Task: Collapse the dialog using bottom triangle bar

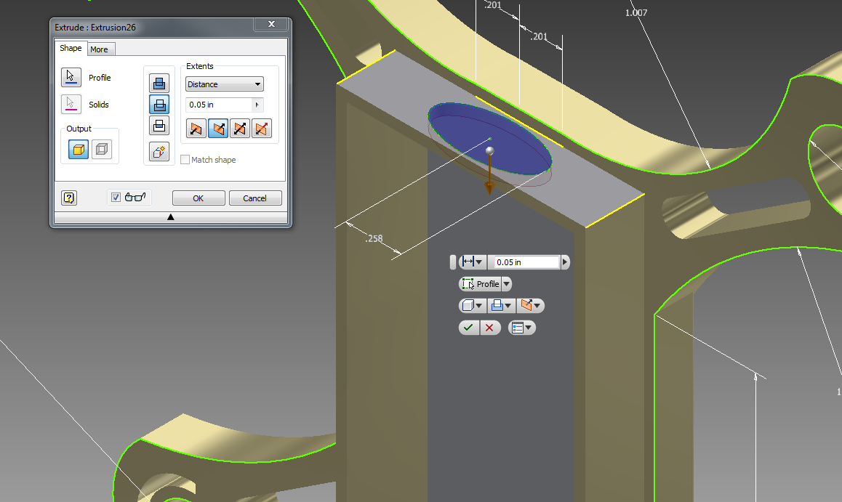Action: pyautogui.click(x=171, y=217)
